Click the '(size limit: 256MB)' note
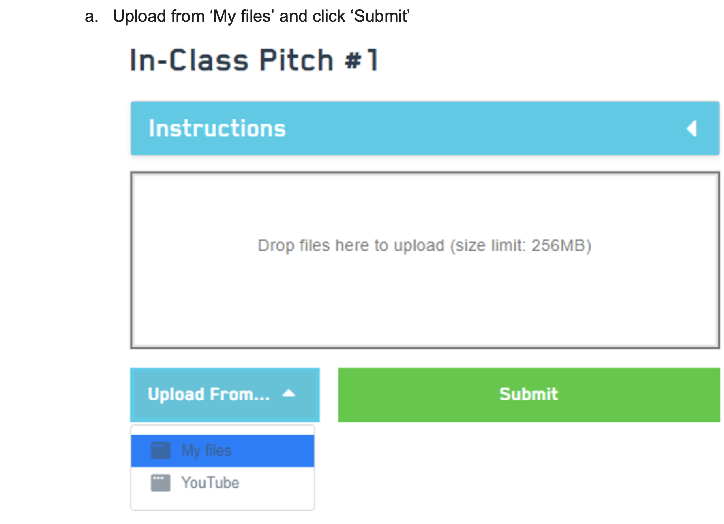The image size is (724, 524). [x=521, y=246]
